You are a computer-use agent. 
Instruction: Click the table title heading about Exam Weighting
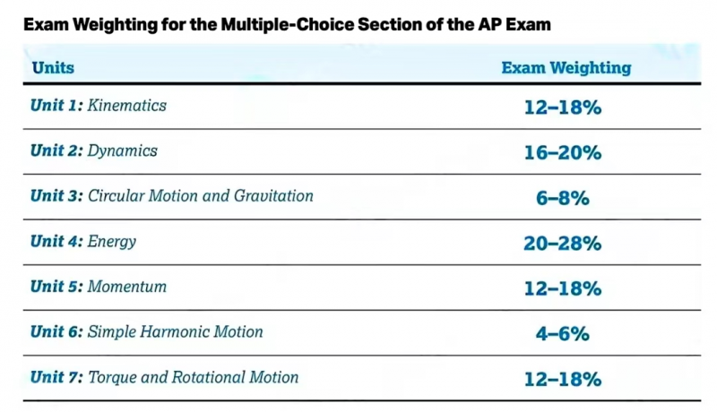[x=287, y=24]
